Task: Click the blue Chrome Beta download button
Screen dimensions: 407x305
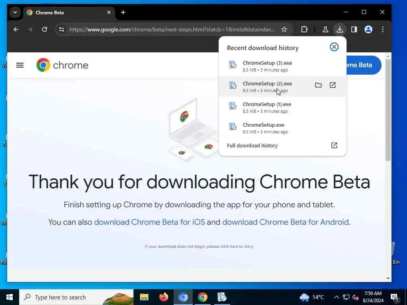Action: tap(363, 65)
